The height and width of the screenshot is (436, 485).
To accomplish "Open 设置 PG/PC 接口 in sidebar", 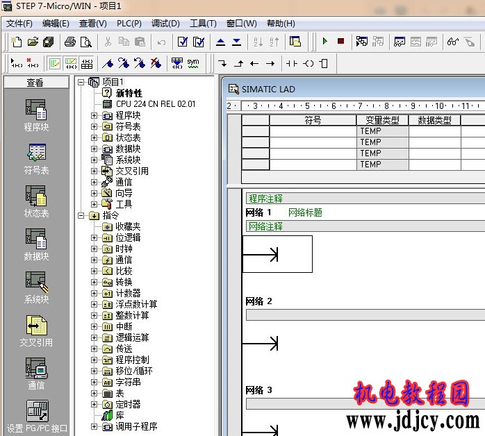I will 37,417.
